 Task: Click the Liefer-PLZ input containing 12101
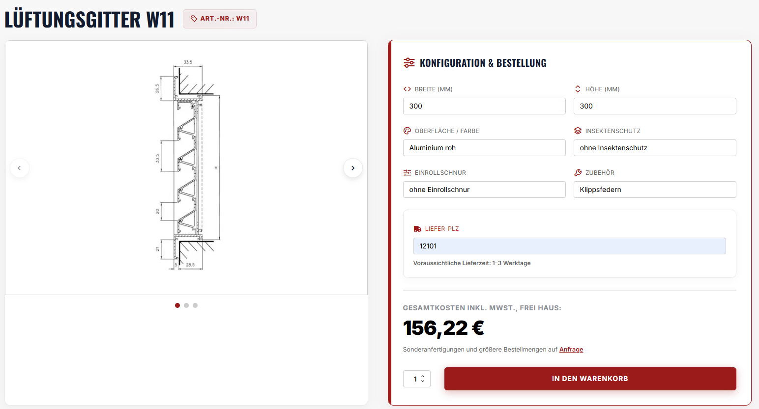pyautogui.click(x=569, y=245)
